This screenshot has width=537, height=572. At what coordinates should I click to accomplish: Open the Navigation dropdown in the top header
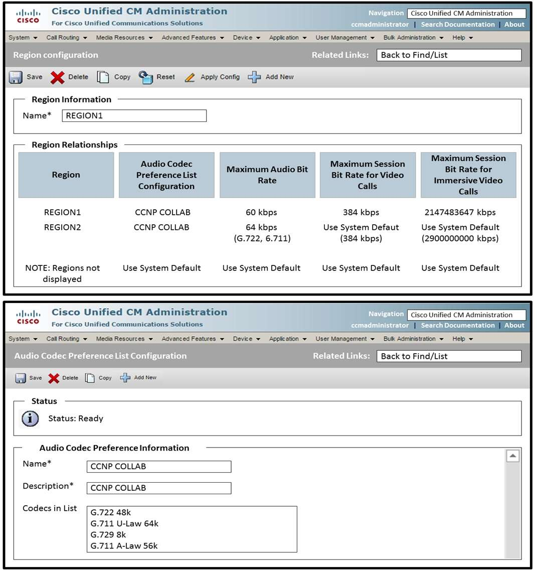coord(466,14)
